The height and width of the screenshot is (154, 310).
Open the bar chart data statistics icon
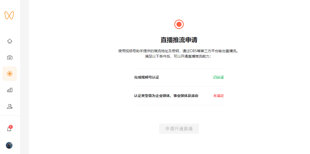tap(10, 90)
